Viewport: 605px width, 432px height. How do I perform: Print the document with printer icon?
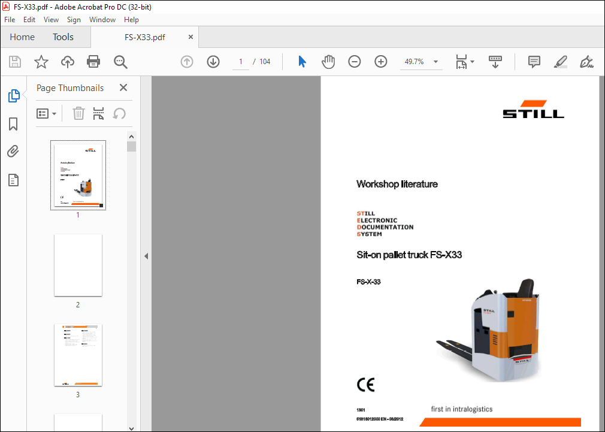(93, 62)
